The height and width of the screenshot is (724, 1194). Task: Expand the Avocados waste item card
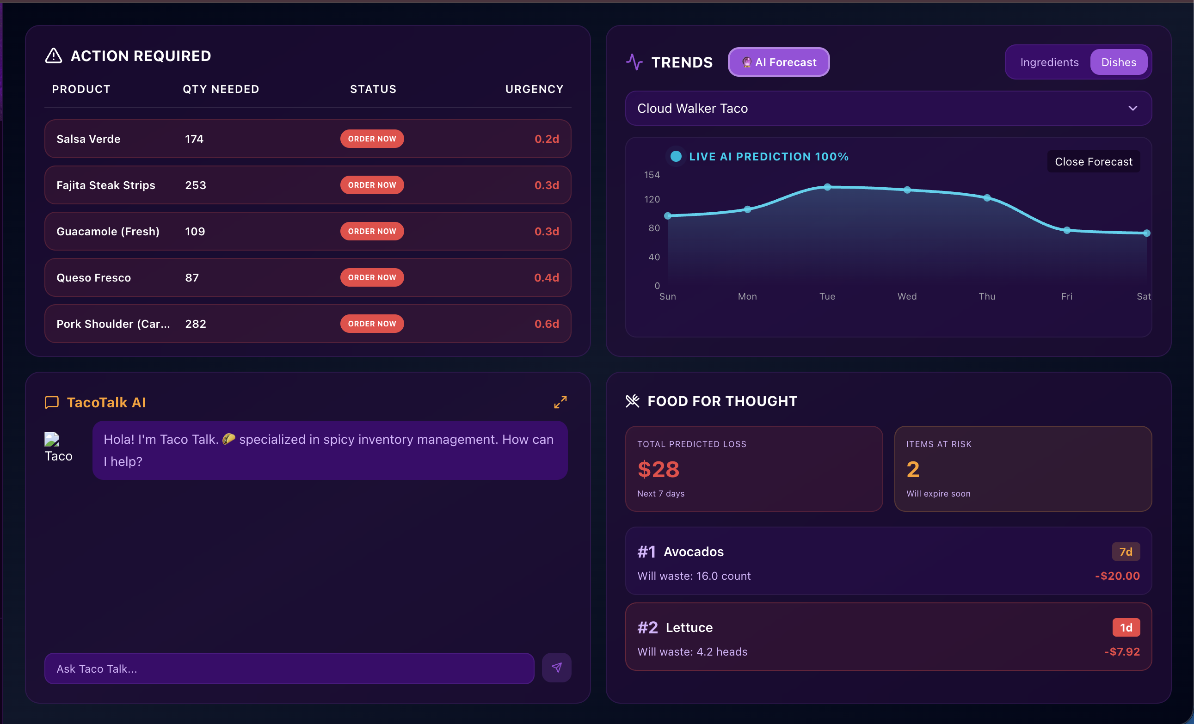888,561
